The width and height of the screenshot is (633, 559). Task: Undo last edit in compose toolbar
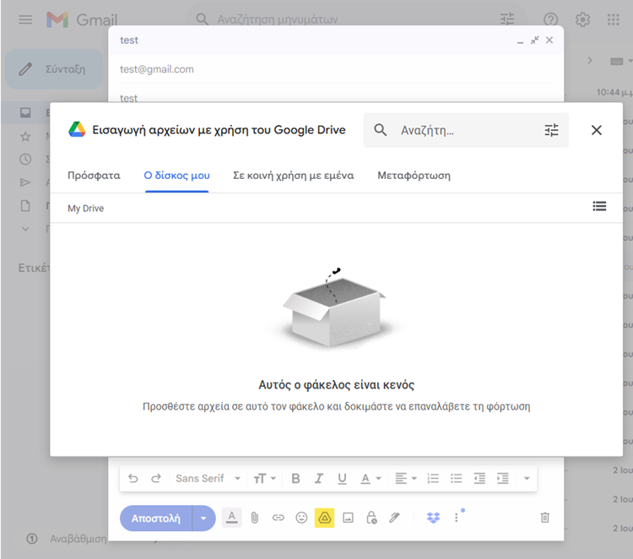(133, 479)
